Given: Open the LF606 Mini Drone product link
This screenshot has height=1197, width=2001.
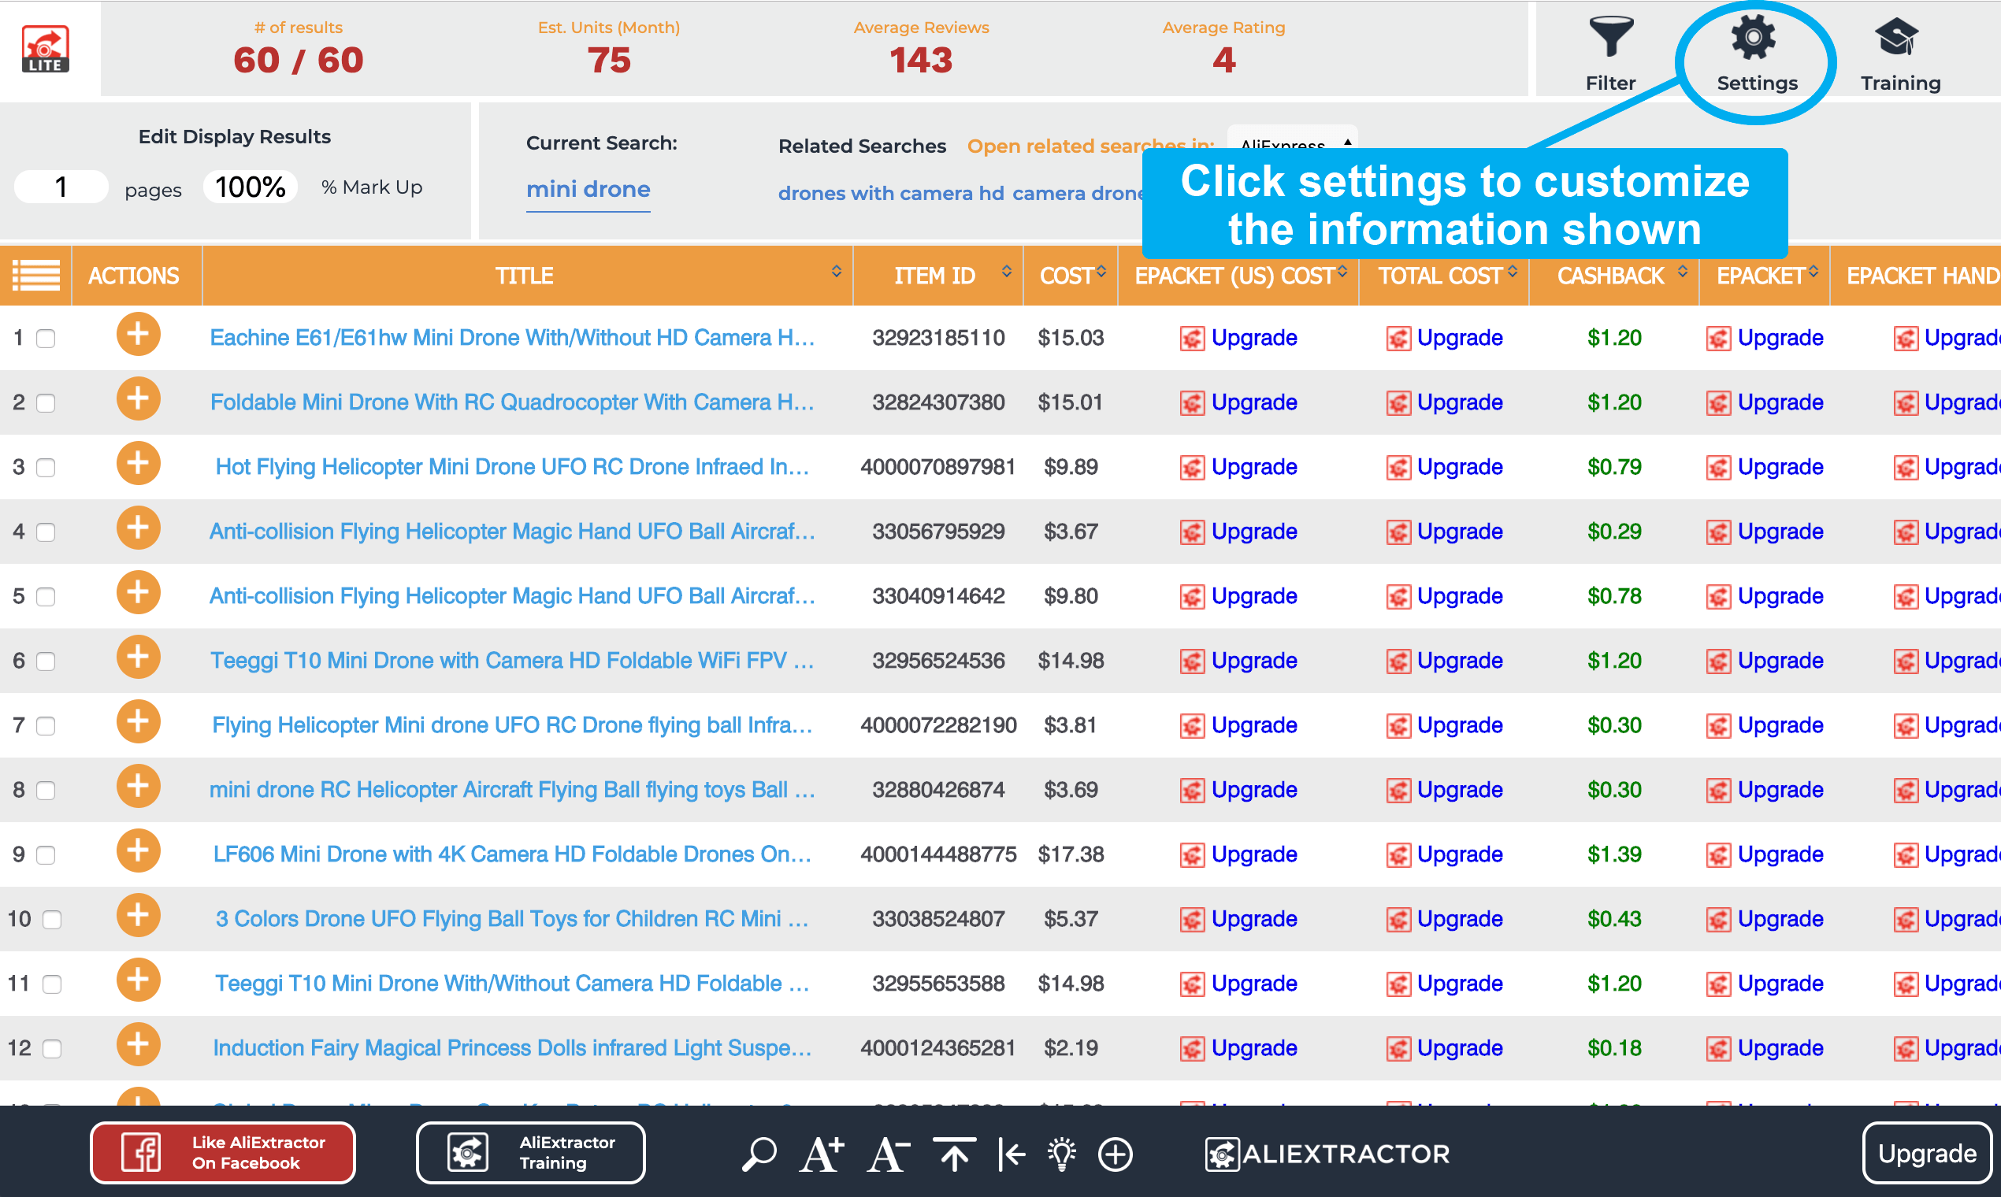Looking at the screenshot, I should tap(511, 854).
